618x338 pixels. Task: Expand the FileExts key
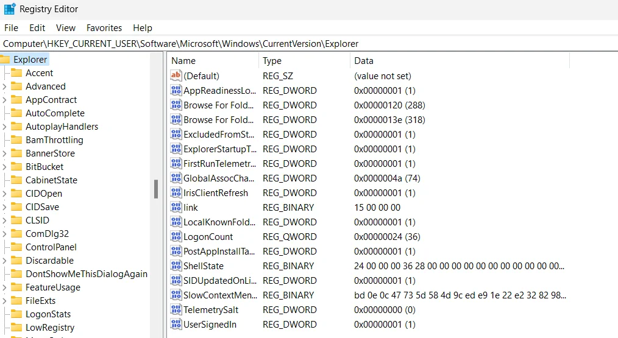(x=4, y=301)
